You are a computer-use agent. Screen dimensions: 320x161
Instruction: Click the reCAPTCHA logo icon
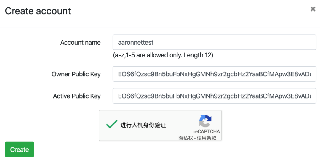coord(205,121)
